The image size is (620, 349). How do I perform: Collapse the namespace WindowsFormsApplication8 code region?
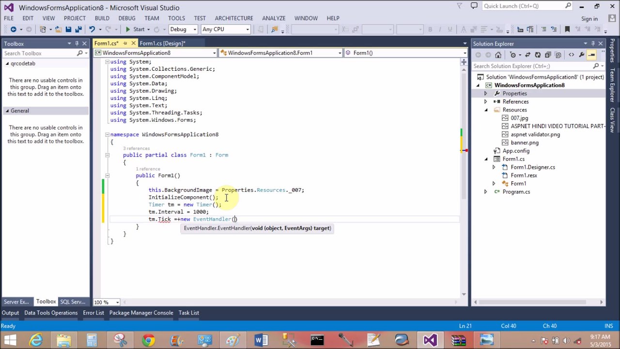(107, 135)
